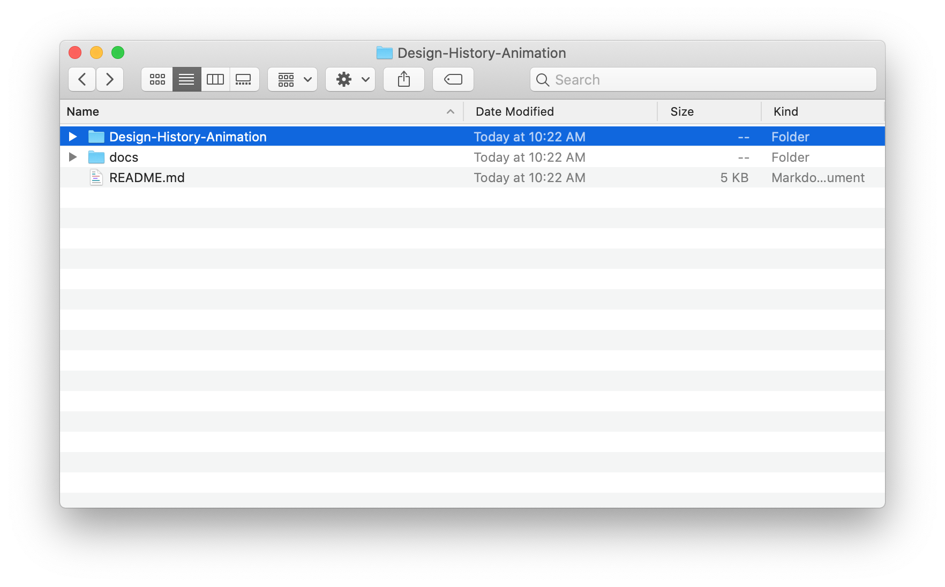The height and width of the screenshot is (587, 945).
Task: Switch to column view
Action: tap(215, 79)
